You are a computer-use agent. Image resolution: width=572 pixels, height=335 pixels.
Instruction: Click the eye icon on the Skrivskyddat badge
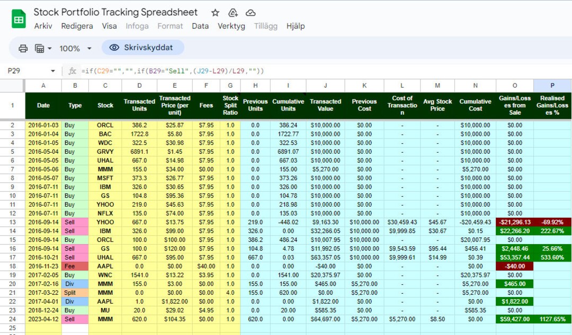(x=114, y=48)
